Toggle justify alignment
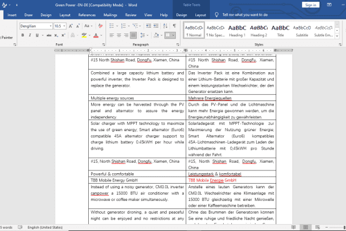The width and height of the screenshot is (346, 231). (133, 35)
